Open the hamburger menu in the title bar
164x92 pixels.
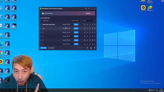(89, 8)
